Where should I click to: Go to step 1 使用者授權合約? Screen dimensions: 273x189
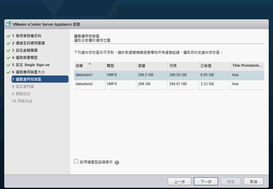pyautogui.click(x=27, y=36)
